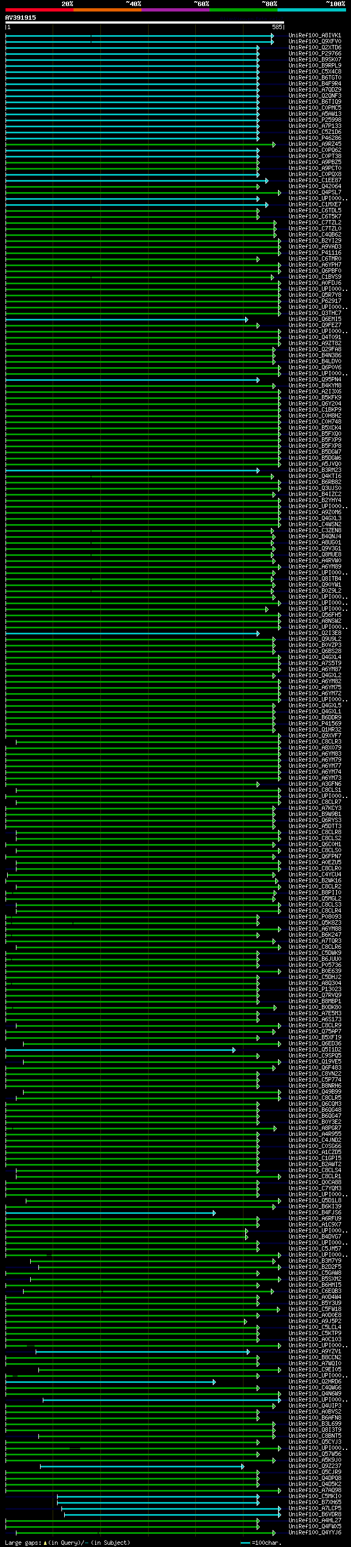
Task: Open hit UniRef100_P29766
Action: (x=314, y=53)
